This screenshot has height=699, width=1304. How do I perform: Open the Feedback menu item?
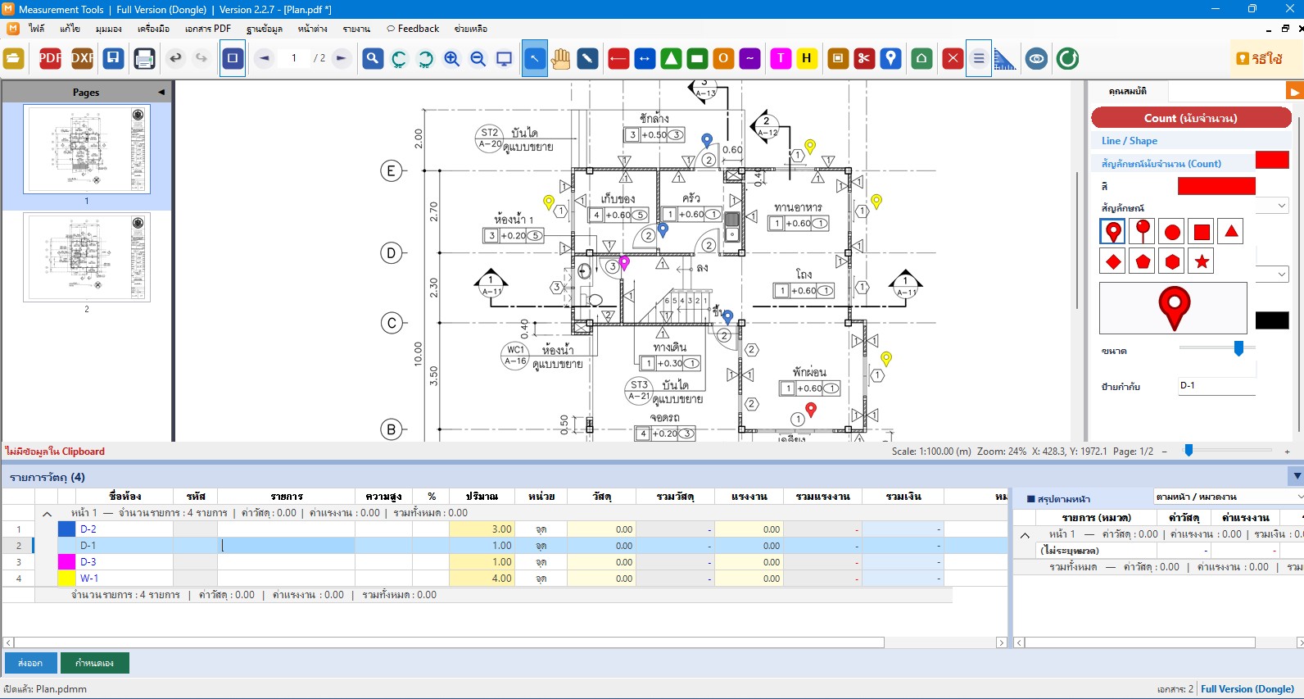(413, 29)
